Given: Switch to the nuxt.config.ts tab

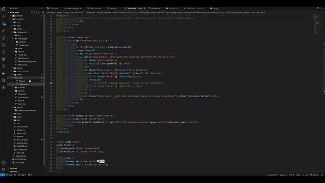Looking at the screenshot, I should [73, 8].
